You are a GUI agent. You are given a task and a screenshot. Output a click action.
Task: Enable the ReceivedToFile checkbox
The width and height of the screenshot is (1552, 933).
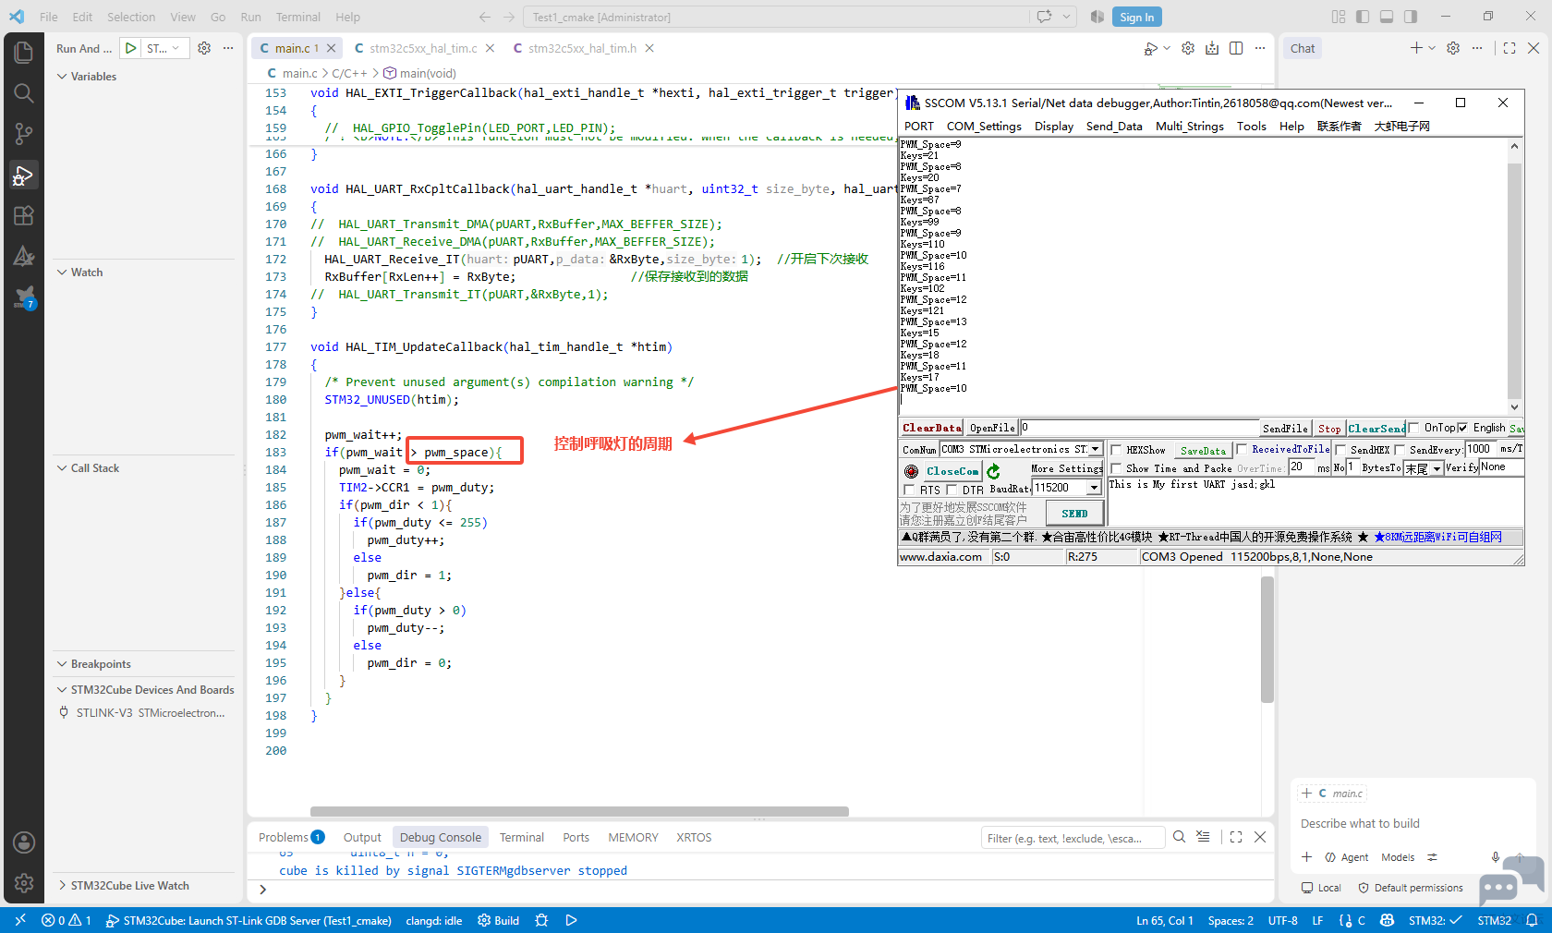(1242, 450)
